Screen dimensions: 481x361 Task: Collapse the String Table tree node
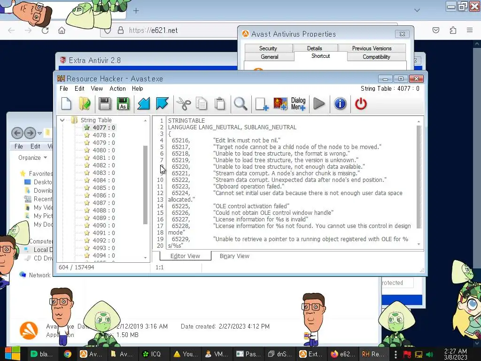tap(62, 120)
